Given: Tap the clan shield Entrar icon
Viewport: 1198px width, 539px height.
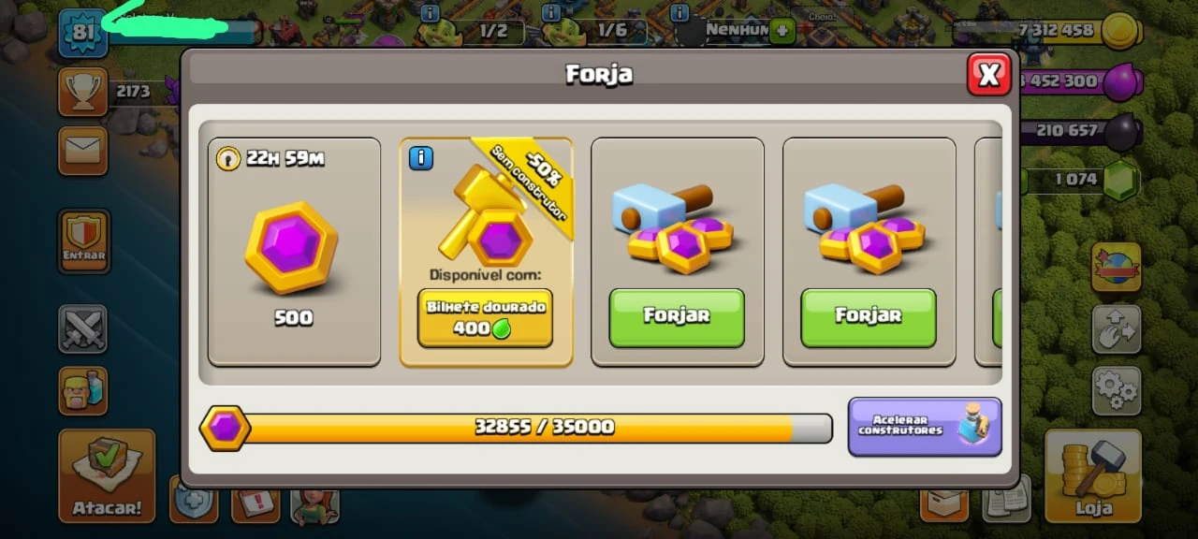Looking at the screenshot, I should (84, 240).
